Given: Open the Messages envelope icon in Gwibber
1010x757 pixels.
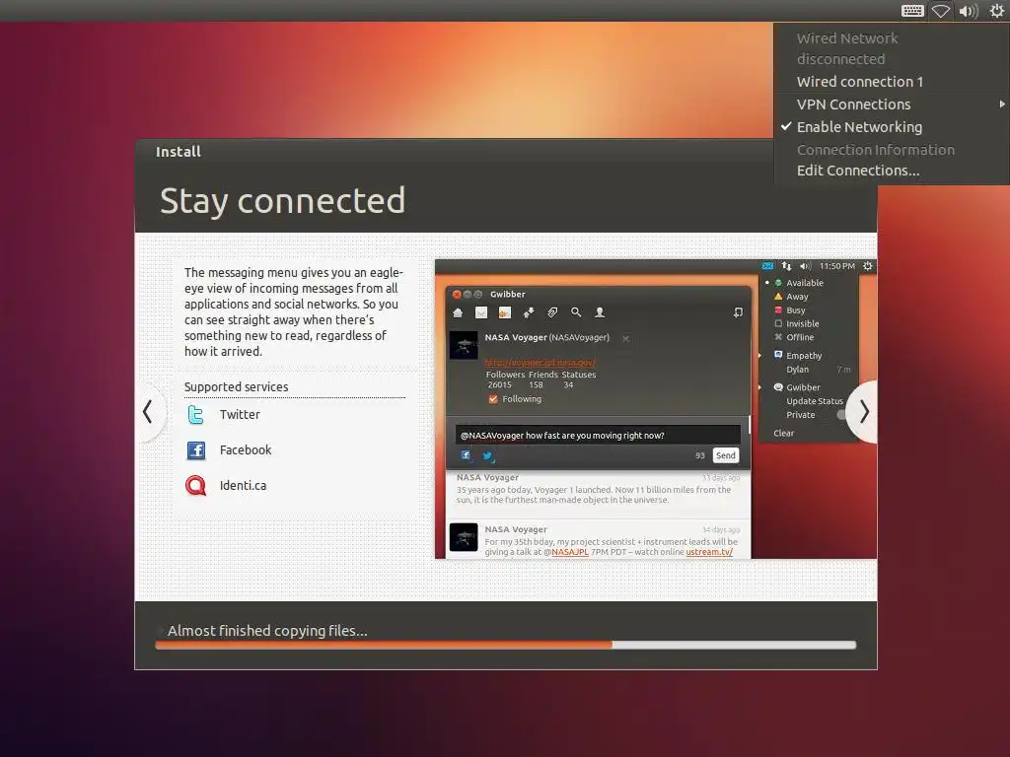Looking at the screenshot, I should 481,312.
